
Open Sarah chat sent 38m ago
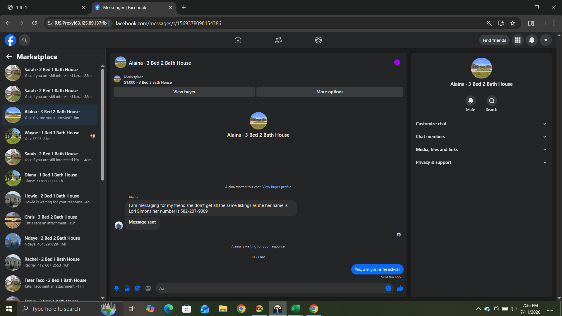coord(50,94)
